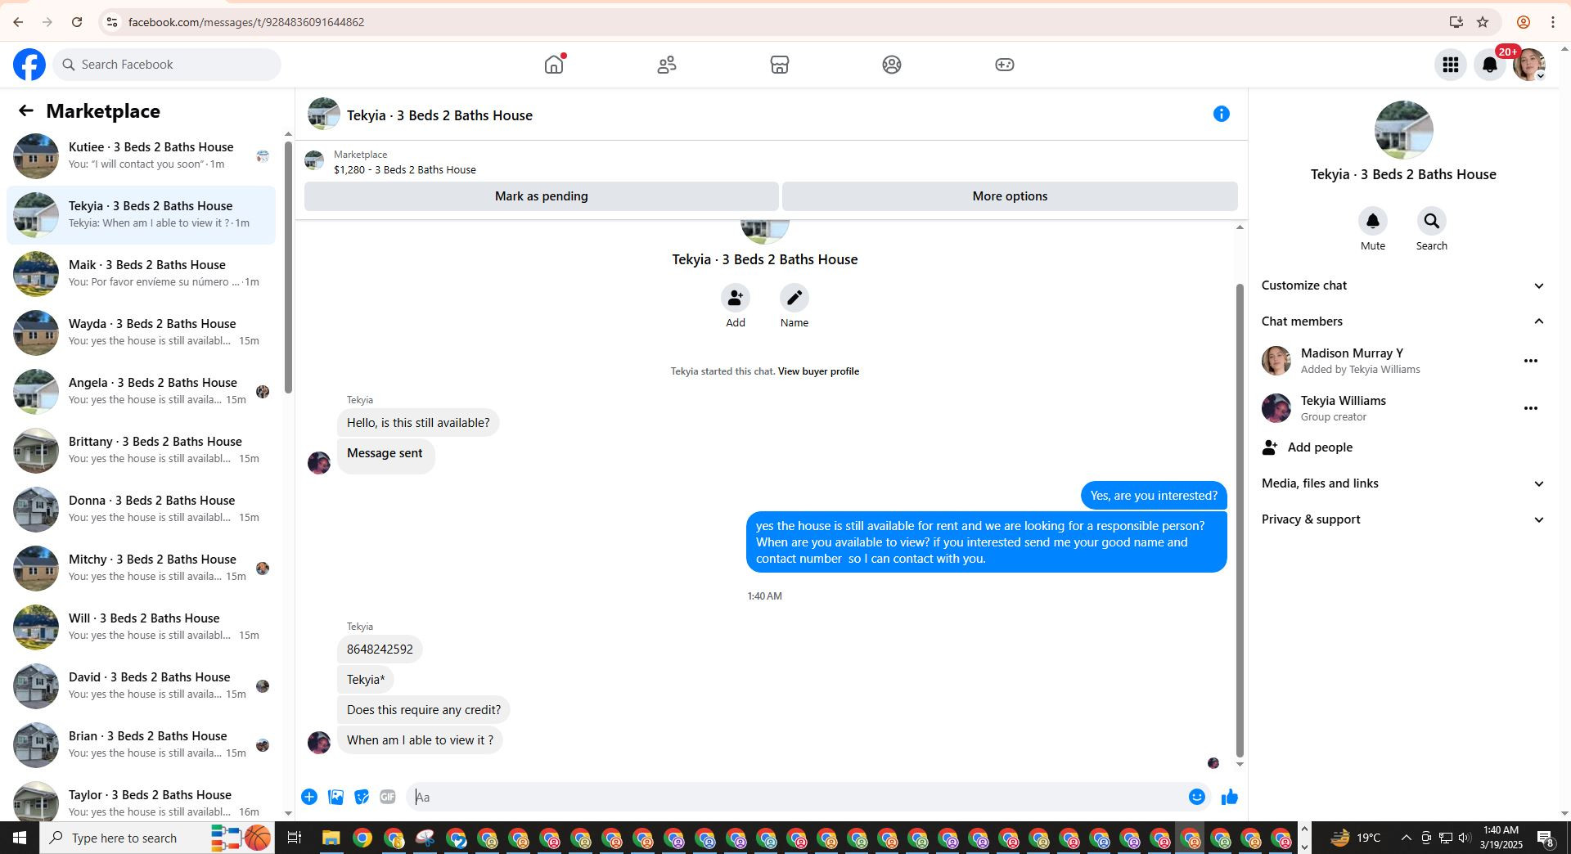The height and width of the screenshot is (854, 1571).
Task: Open the Donna 3 Beds 2 Baths conversation
Action: pyautogui.click(x=142, y=509)
